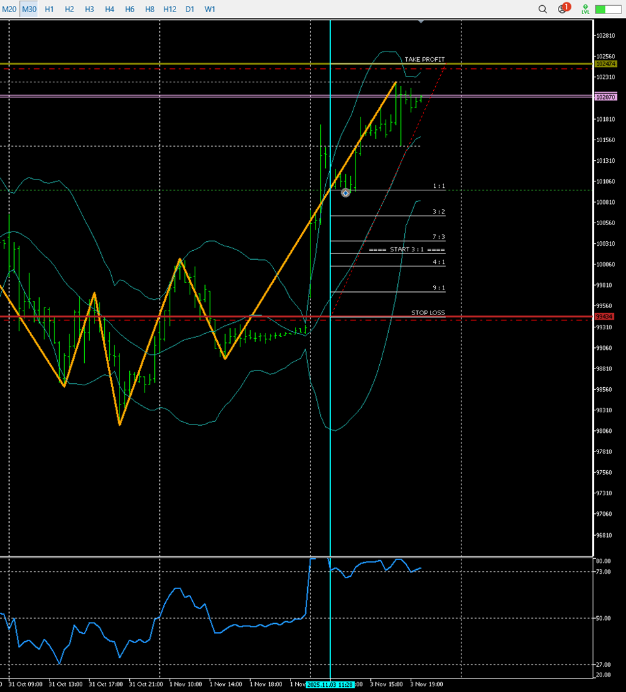Click the green connection status bar indicator
This screenshot has width=626, height=692.
(608, 10)
